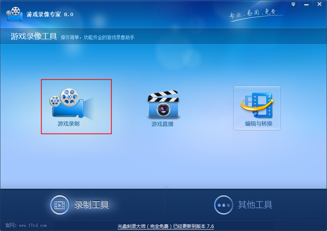Screen dimensions: 327x231
Task: Open the 编辑与转换 edit and convert tool
Action: coord(257,108)
